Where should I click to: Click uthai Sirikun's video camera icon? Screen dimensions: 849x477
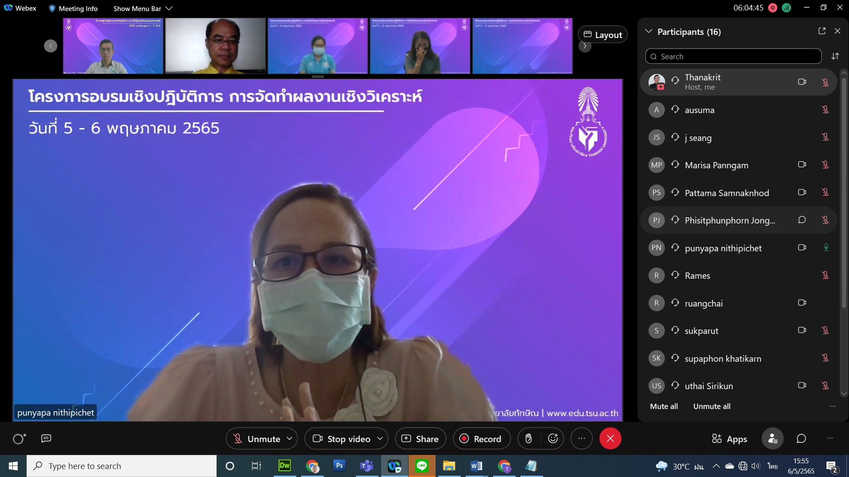(802, 385)
